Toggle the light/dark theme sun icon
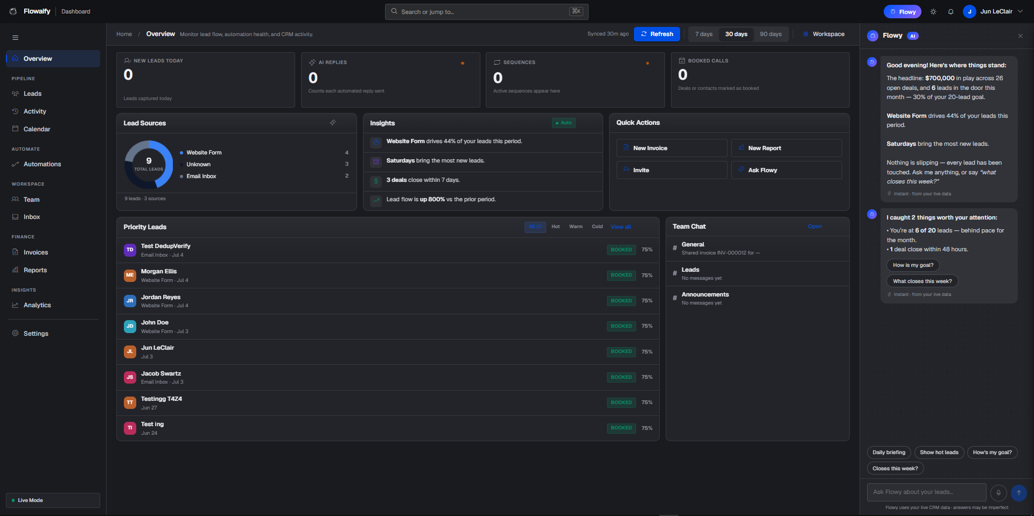 [933, 12]
